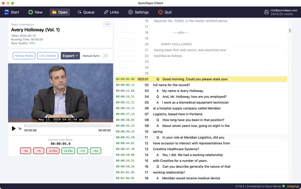301x189 pixels.
Task: Click timestamp 00:00:09.12
Action: (x=125, y=85)
